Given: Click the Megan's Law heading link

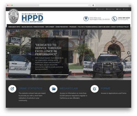Looking at the screenshot, I should click(x=69, y=89).
